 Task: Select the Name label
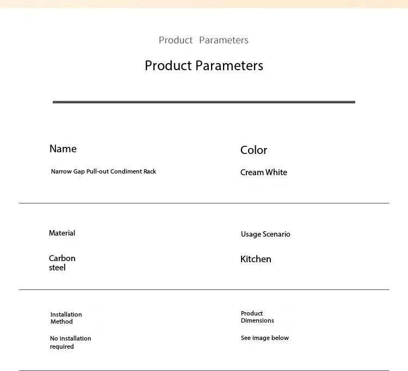point(63,149)
